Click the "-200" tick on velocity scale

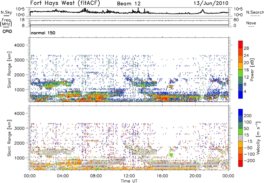pos(249,161)
